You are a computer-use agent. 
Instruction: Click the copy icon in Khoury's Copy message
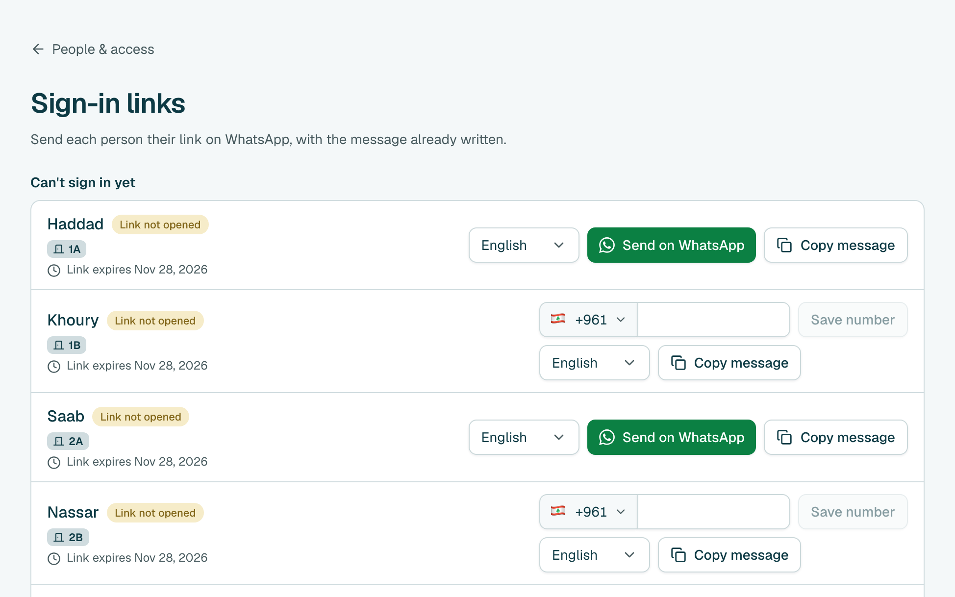point(678,363)
